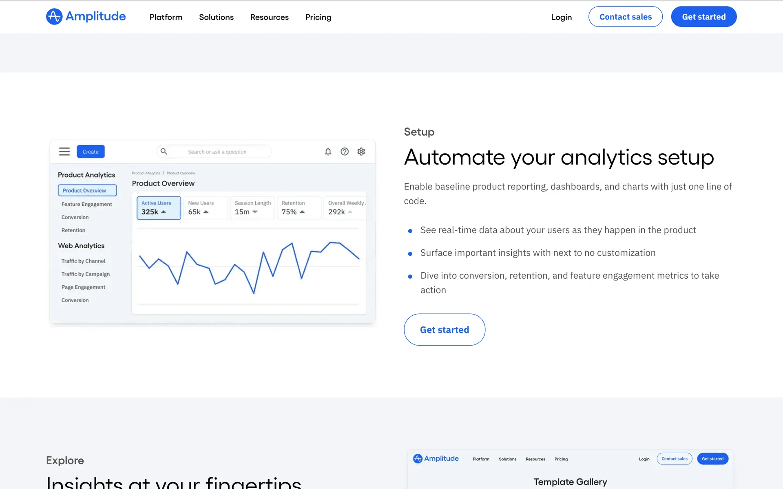
Task: Open the notifications bell icon
Action: (328, 152)
